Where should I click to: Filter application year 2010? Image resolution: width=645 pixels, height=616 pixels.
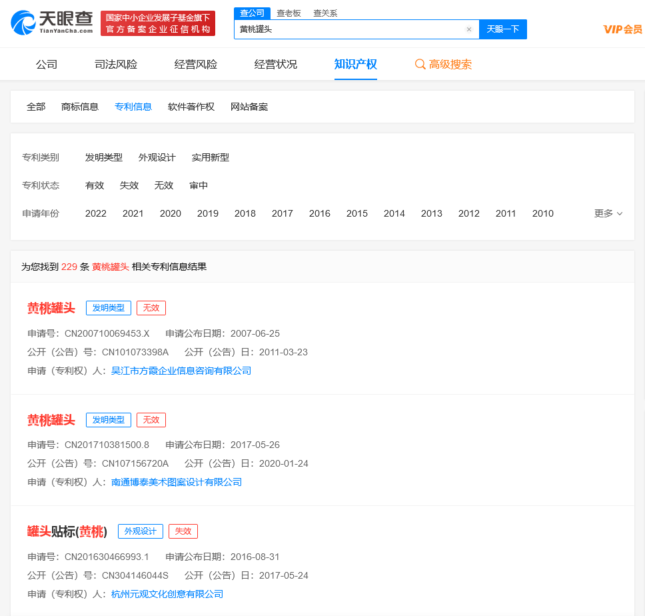pos(543,213)
